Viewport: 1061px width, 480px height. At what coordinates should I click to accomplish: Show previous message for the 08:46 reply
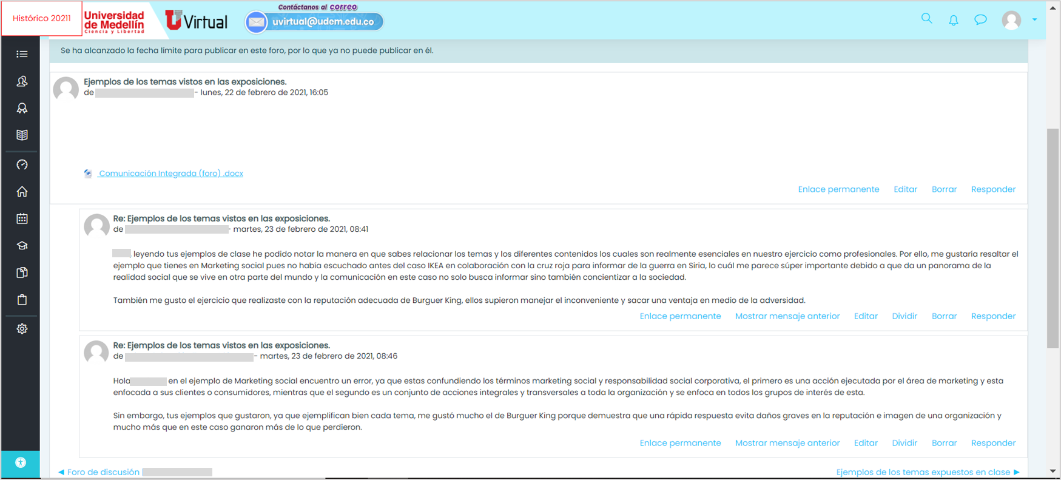click(787, 443)
